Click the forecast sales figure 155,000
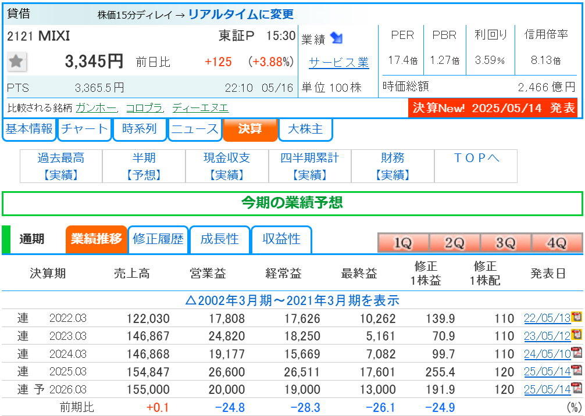Screen dimensions: 585x416 pos(148,390)
